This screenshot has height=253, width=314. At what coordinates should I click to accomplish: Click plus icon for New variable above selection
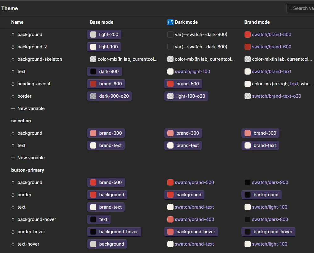point(13,108)
